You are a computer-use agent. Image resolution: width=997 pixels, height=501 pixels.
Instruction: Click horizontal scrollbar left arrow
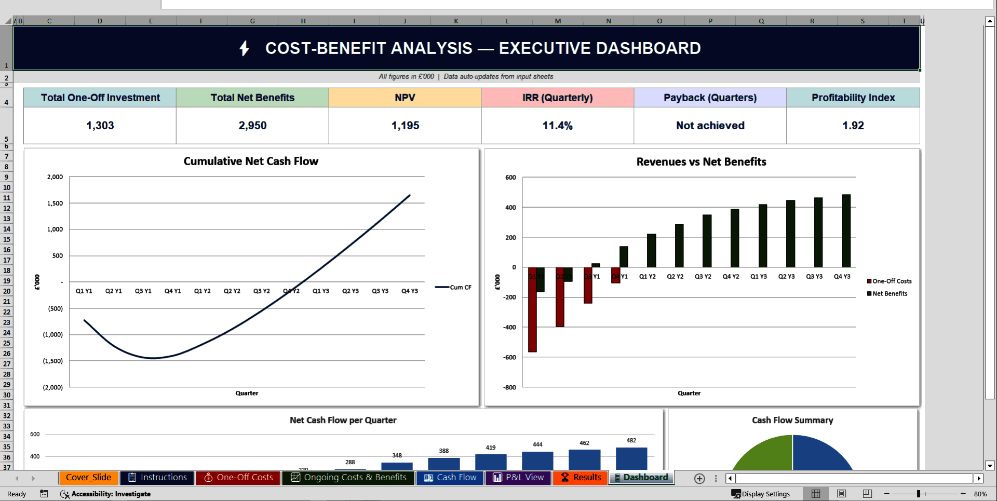731,479
